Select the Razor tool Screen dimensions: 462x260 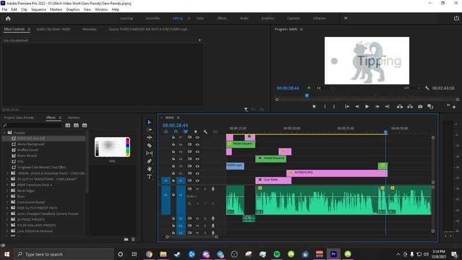(x=150, y=145)
